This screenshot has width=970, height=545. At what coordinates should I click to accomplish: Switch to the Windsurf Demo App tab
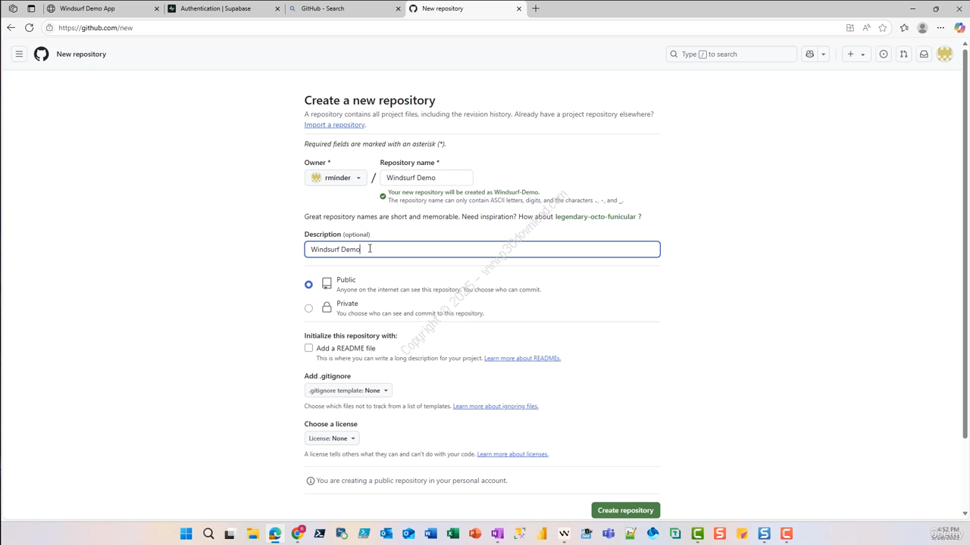(x=102, y=8)
